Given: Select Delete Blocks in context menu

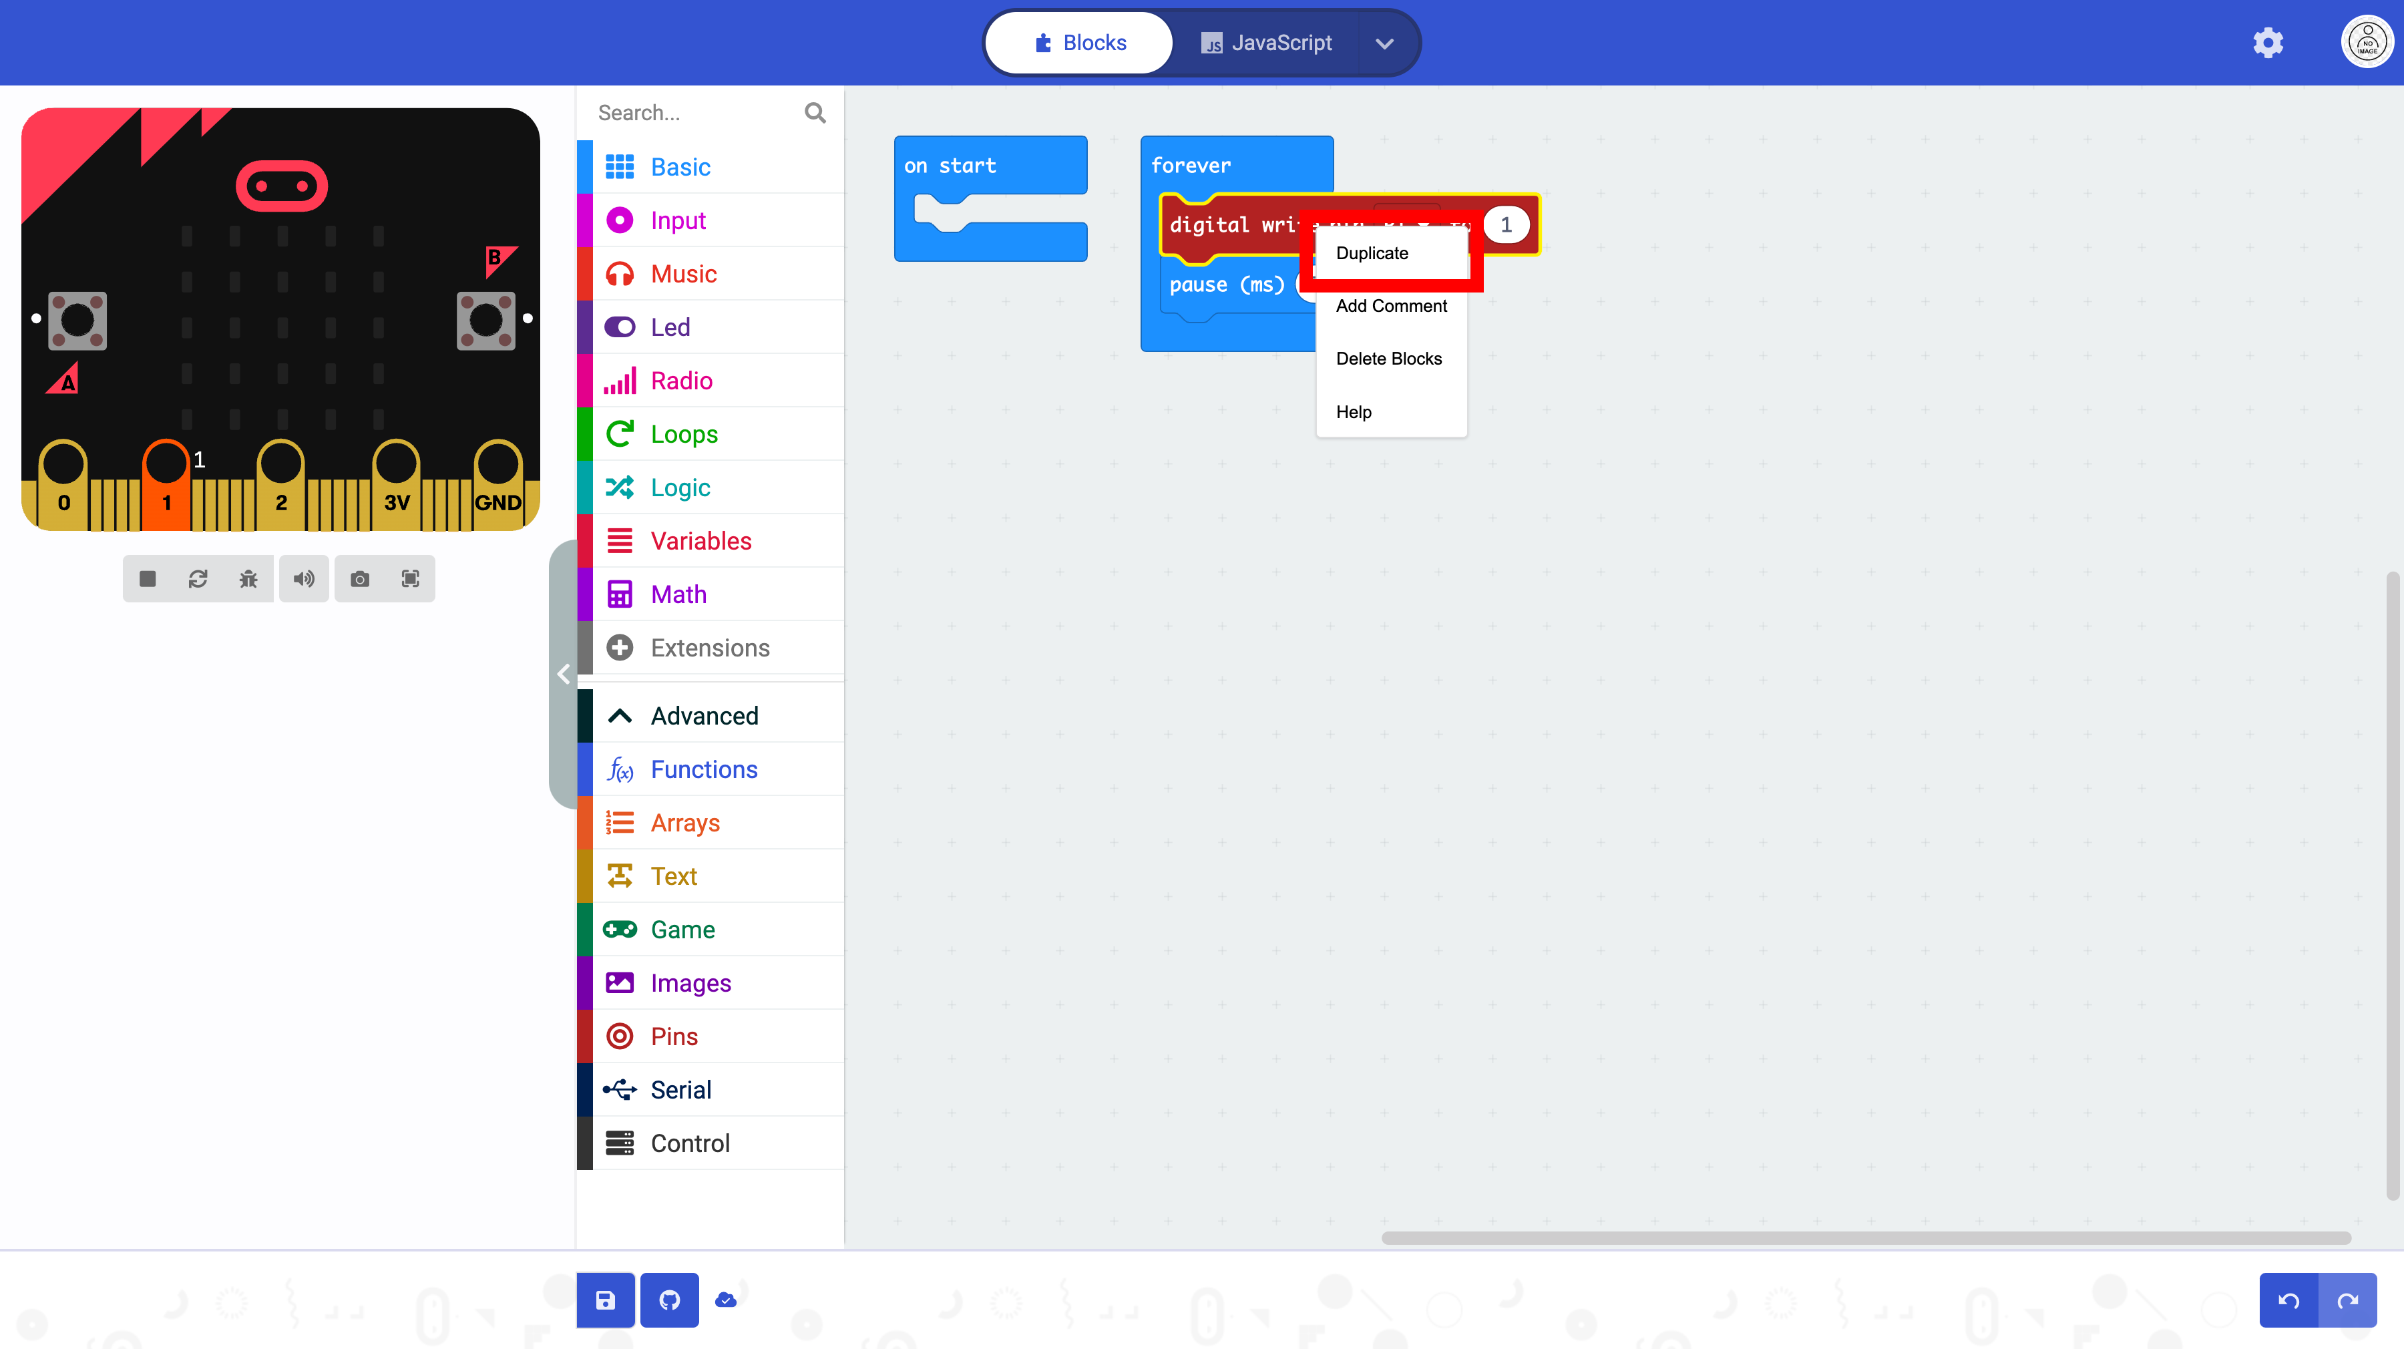Looking at the screenshot, I should 1389,359.
